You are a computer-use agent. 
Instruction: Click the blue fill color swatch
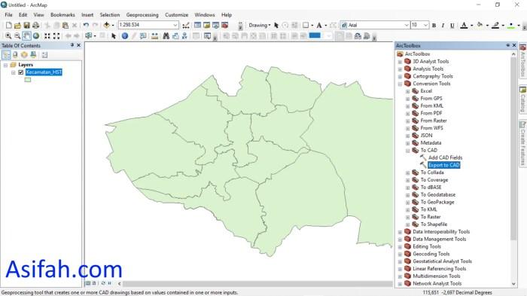point(315,35)
